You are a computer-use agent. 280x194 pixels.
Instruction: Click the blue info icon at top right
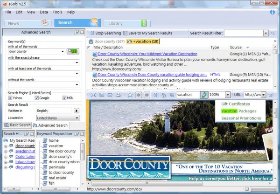coord(272,12)
